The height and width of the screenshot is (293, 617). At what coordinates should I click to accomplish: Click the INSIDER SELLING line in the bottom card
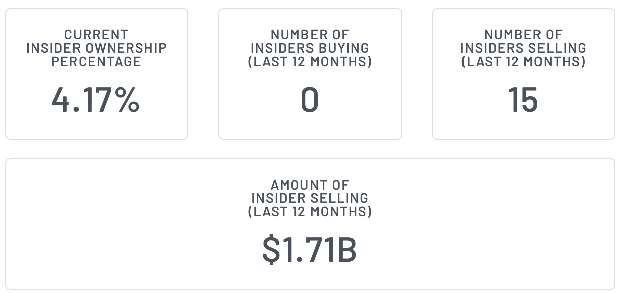point(310,198)
